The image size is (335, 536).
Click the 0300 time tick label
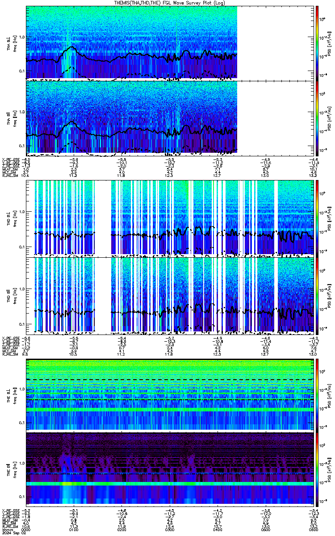coord(169,530)
